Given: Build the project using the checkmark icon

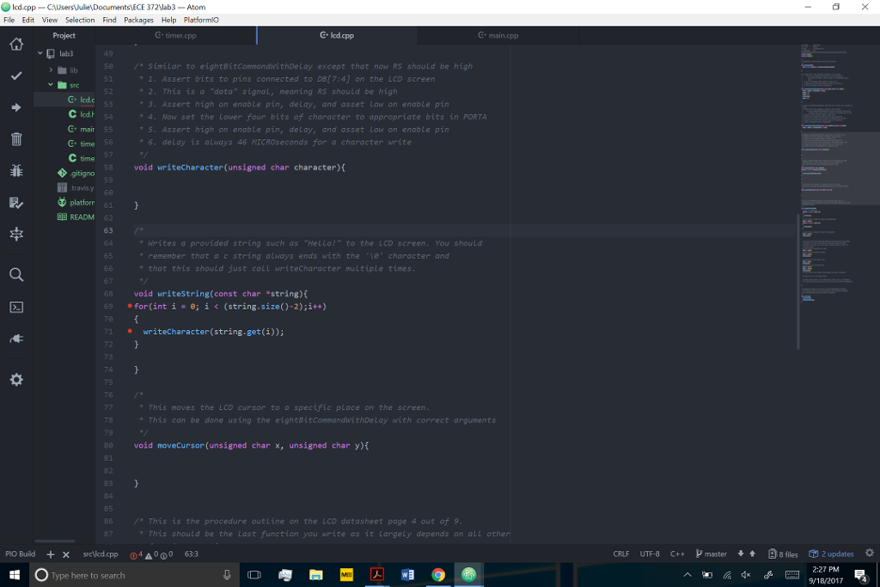Looking at the screenshot, I should pos(15,75).
